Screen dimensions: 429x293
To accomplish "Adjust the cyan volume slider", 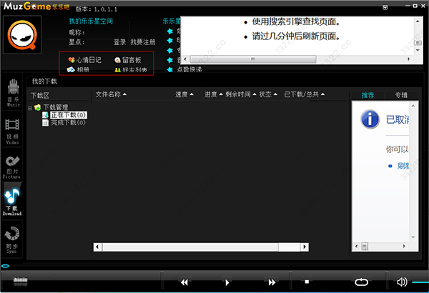I will (420, 282).
